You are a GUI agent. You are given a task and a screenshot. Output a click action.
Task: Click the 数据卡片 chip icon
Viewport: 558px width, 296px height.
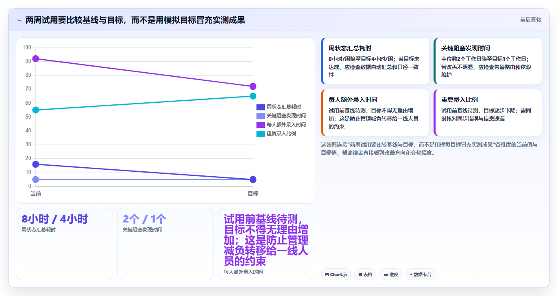pos(411,275)
